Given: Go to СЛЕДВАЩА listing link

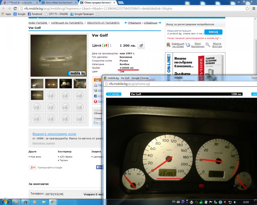Looking at the screenshot, I should [x=151, y=23].
